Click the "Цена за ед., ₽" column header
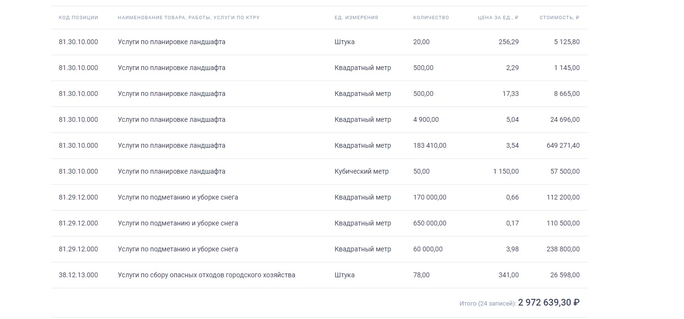Screen dimensions: 684x319 [x=498, y=18]
